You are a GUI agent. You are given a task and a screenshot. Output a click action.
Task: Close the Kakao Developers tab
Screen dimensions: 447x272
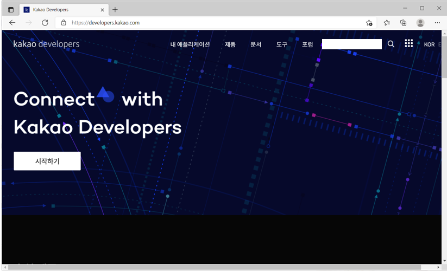(x=102, y=10)
